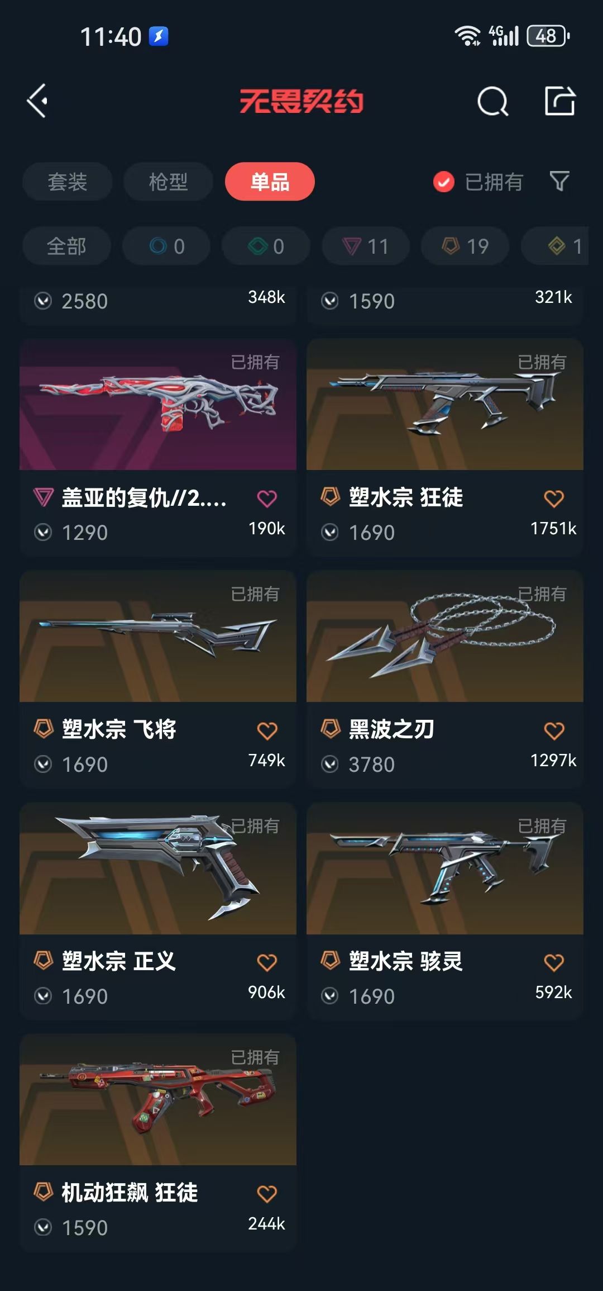
Task: Filter by purple tier chip showing 11
Action: 365,246
